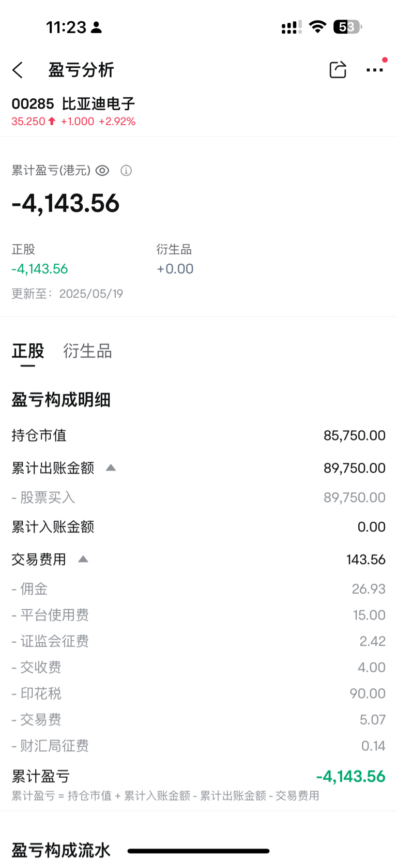Tap the bottom home indicator bar
The image size is (397, 861).
[198, 851]
